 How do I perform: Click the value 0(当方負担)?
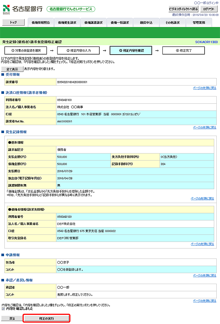(169, 157)
